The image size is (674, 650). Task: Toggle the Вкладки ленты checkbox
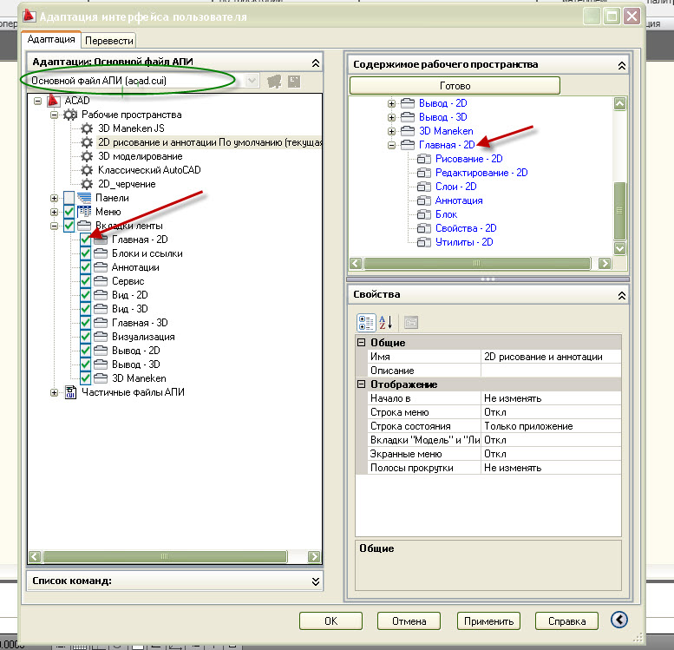[x=69, y=226]
